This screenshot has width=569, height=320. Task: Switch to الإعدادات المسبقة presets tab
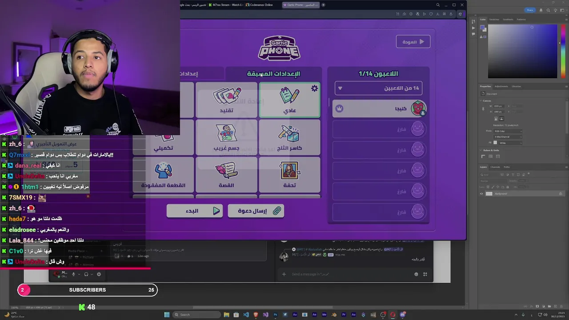(x=273, y=73)
